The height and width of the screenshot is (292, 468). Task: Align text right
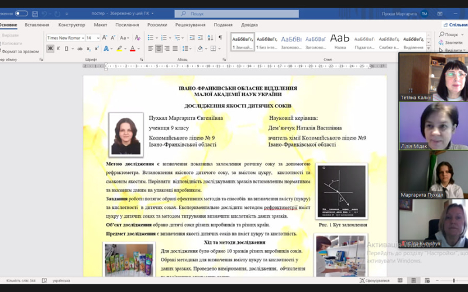(x=167, y=48)
